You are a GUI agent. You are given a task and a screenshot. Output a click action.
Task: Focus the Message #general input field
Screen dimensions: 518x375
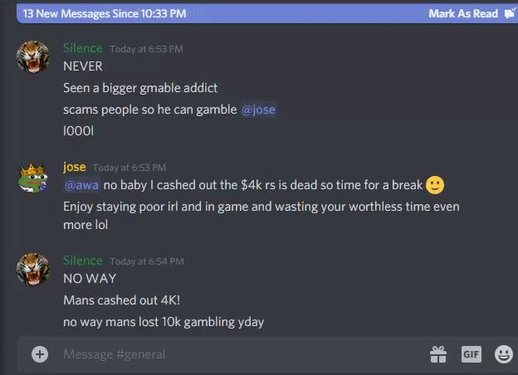[242, 354]
